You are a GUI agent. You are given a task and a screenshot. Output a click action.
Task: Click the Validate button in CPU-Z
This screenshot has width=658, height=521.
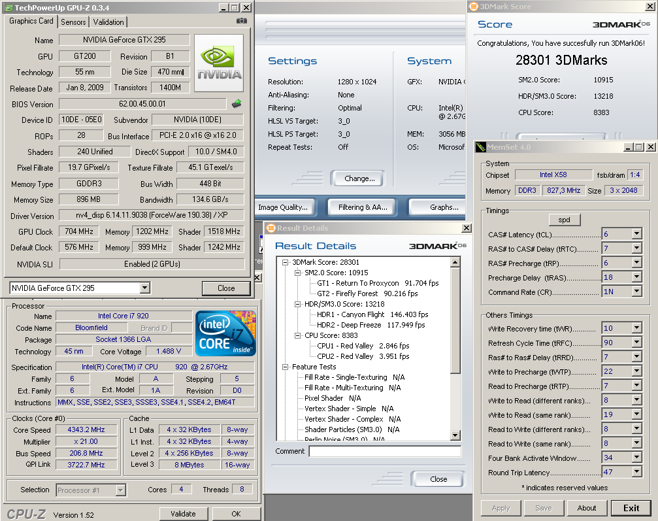pos(183,513)
